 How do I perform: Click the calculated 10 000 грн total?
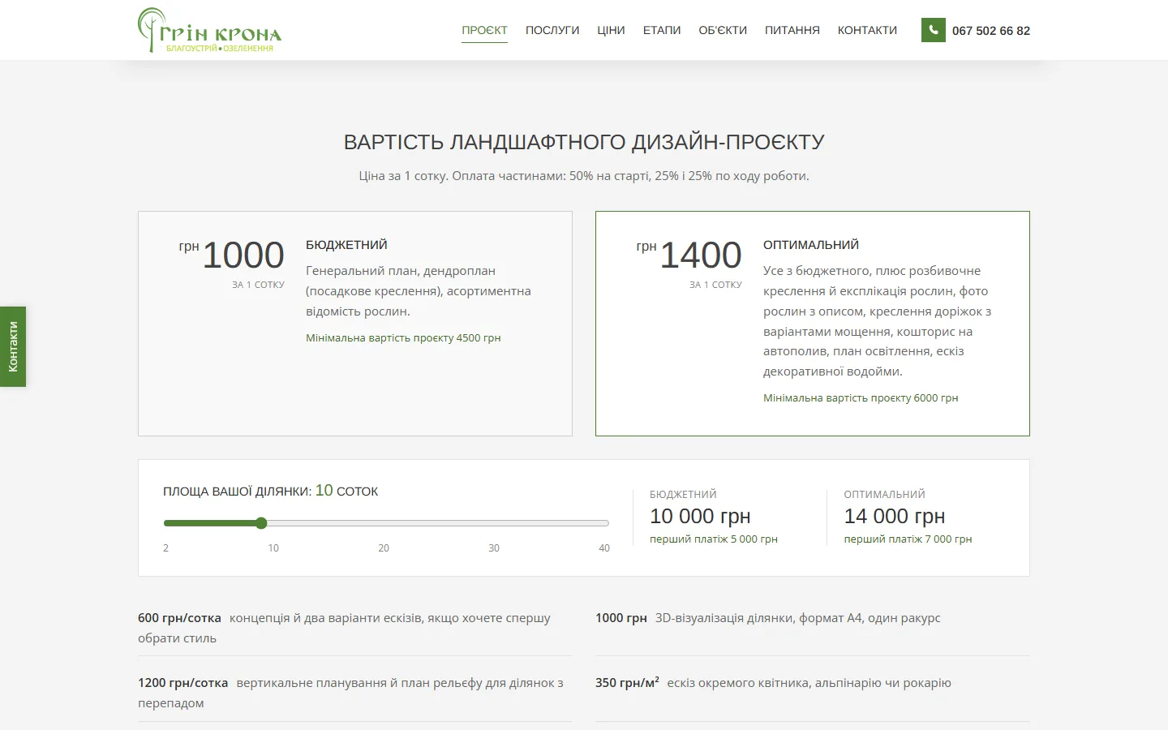[x=700, y=516]
